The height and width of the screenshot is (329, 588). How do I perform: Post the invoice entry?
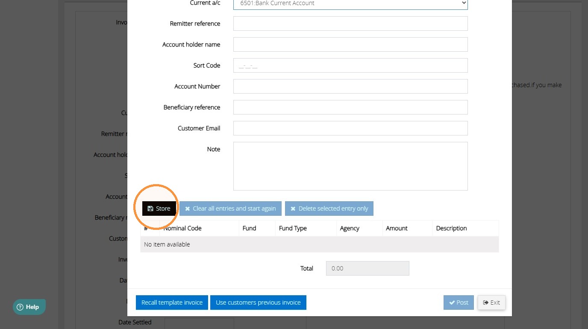pyautogui.click(x=459, y=303)
